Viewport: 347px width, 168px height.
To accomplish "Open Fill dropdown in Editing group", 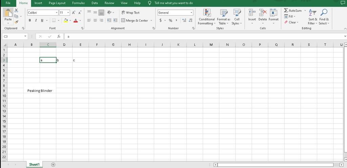I will pos(290,16).
